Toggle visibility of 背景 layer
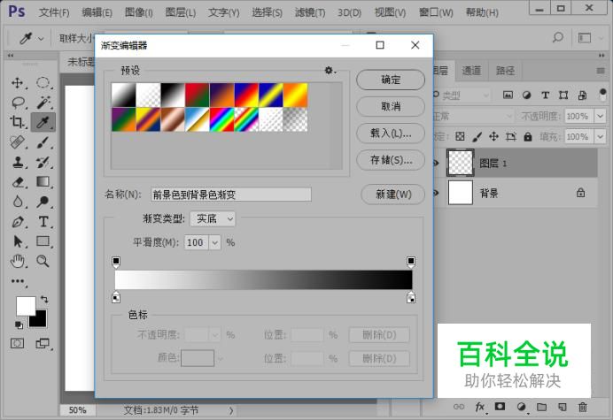Screen dimensions: 613x420 pyautogui.click(x=435, y=193)
